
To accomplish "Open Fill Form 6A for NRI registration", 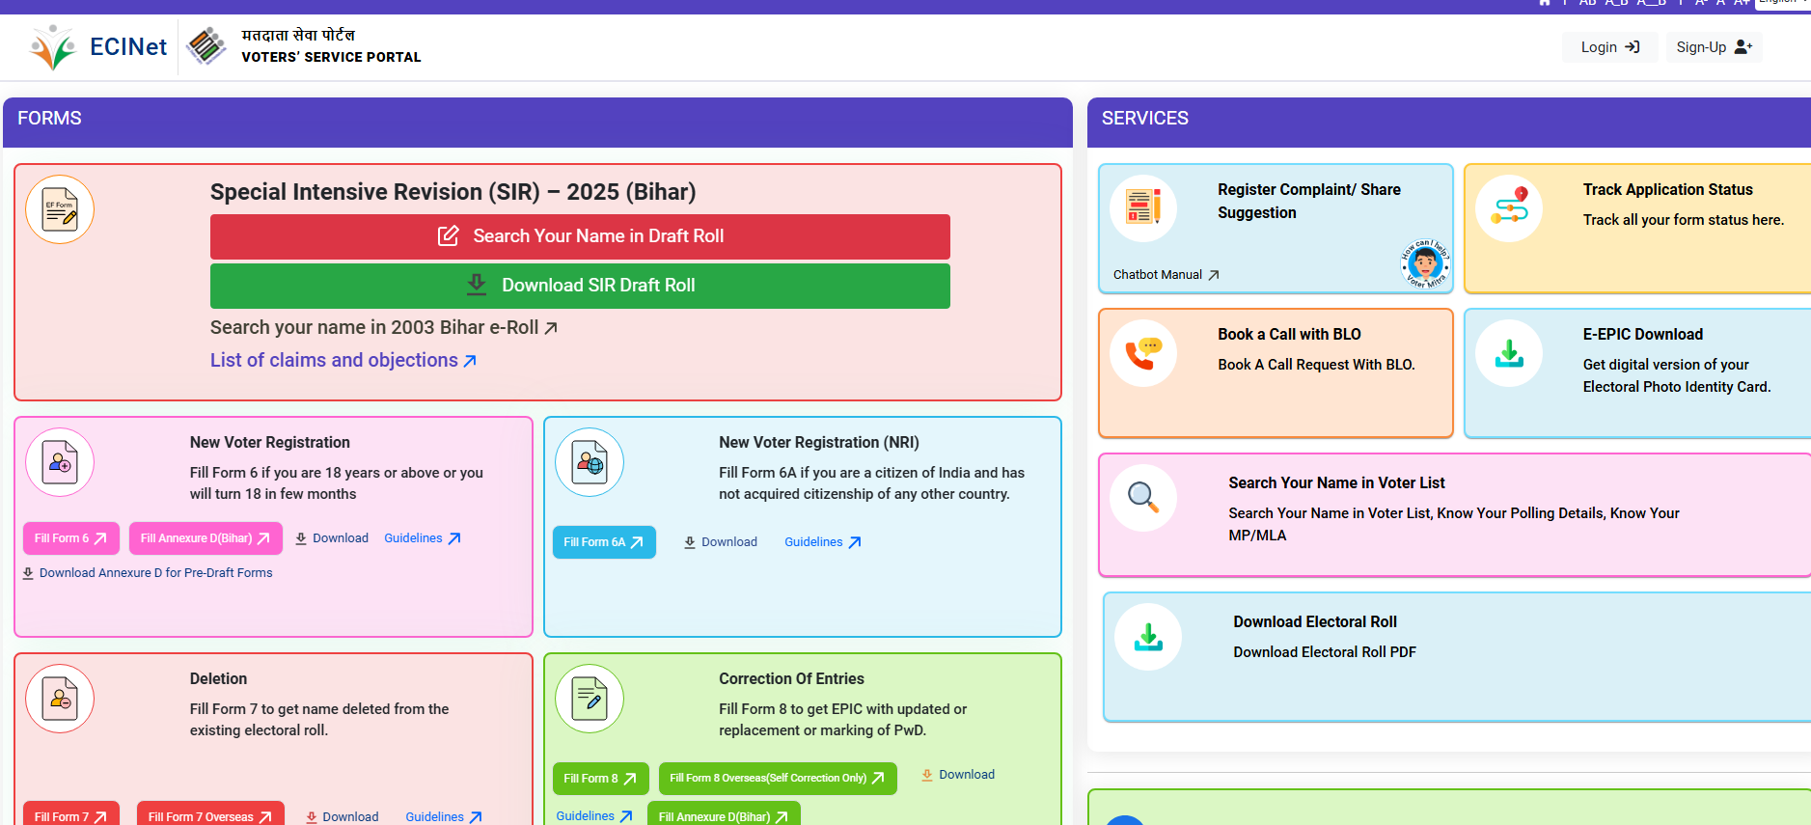I will pyautogui.click(x=603, y=542).
